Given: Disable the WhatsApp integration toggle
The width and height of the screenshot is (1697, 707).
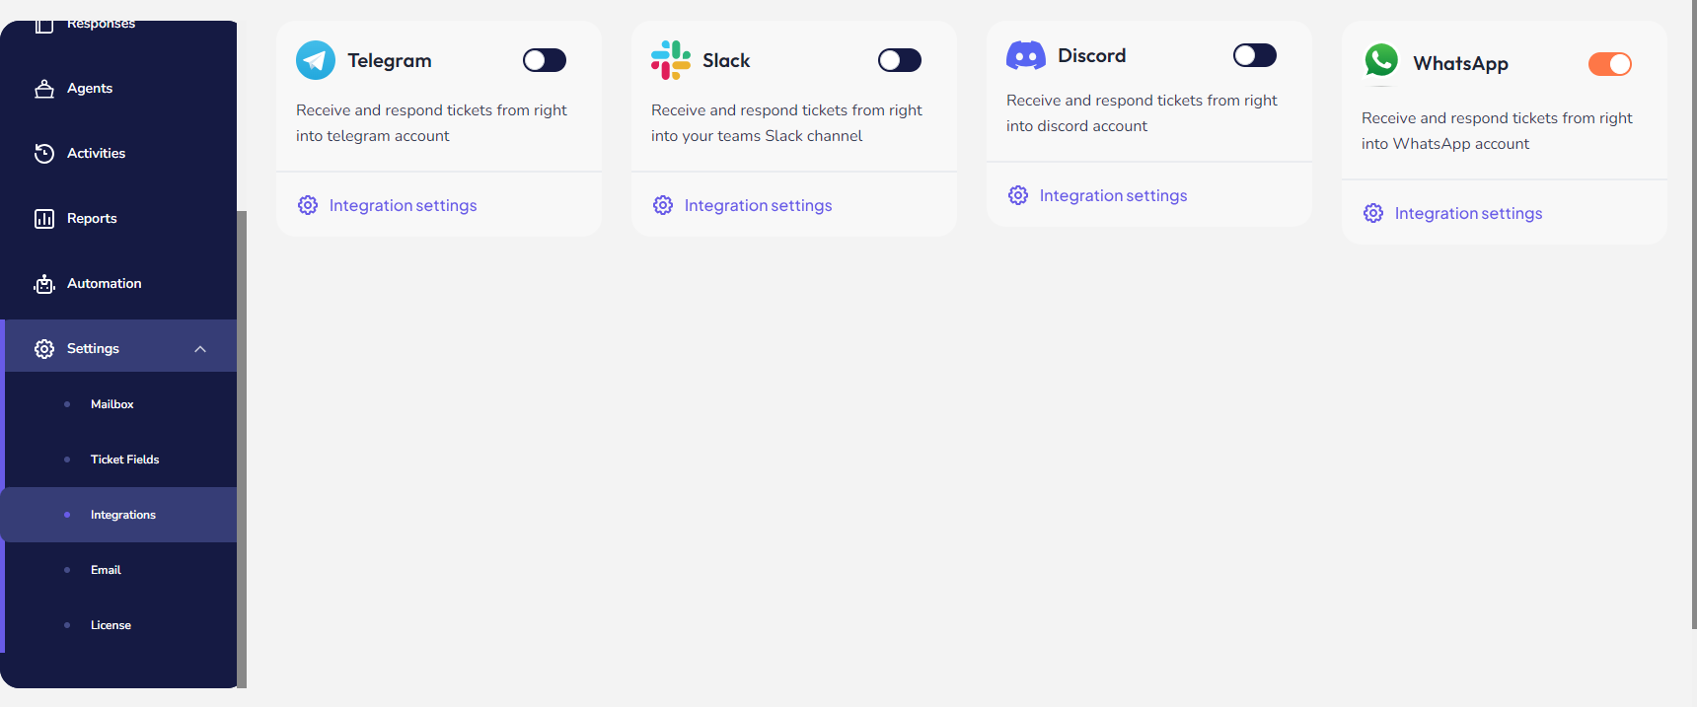Looking at the screenshot, I should pos(1610,64).
